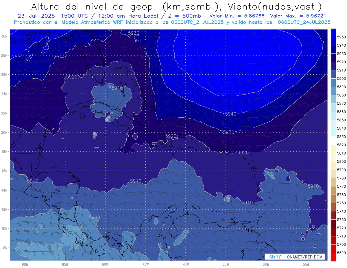The height and width of the screenshot is (268, 347).
Task: Click the '55W' longitude axis label
Action: (306, 264)
